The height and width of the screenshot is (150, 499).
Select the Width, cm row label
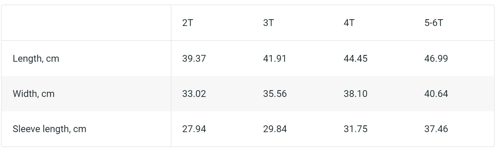pos(33,94)
